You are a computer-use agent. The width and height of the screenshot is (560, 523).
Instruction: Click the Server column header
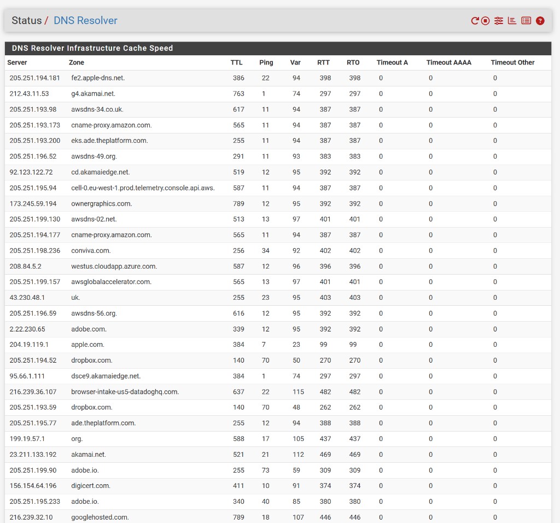point(17,62)
